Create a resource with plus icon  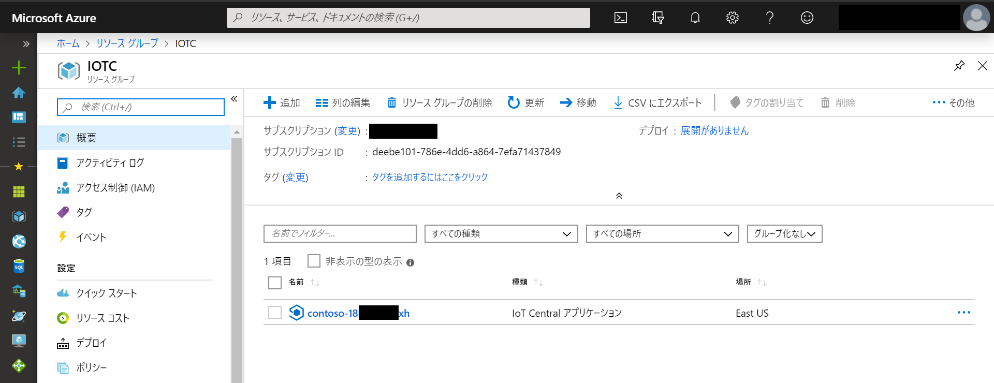point(19,67)
